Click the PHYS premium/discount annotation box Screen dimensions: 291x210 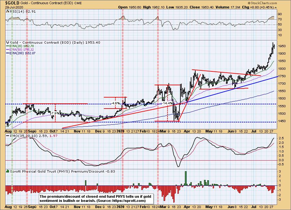click(x=96, y=198)
